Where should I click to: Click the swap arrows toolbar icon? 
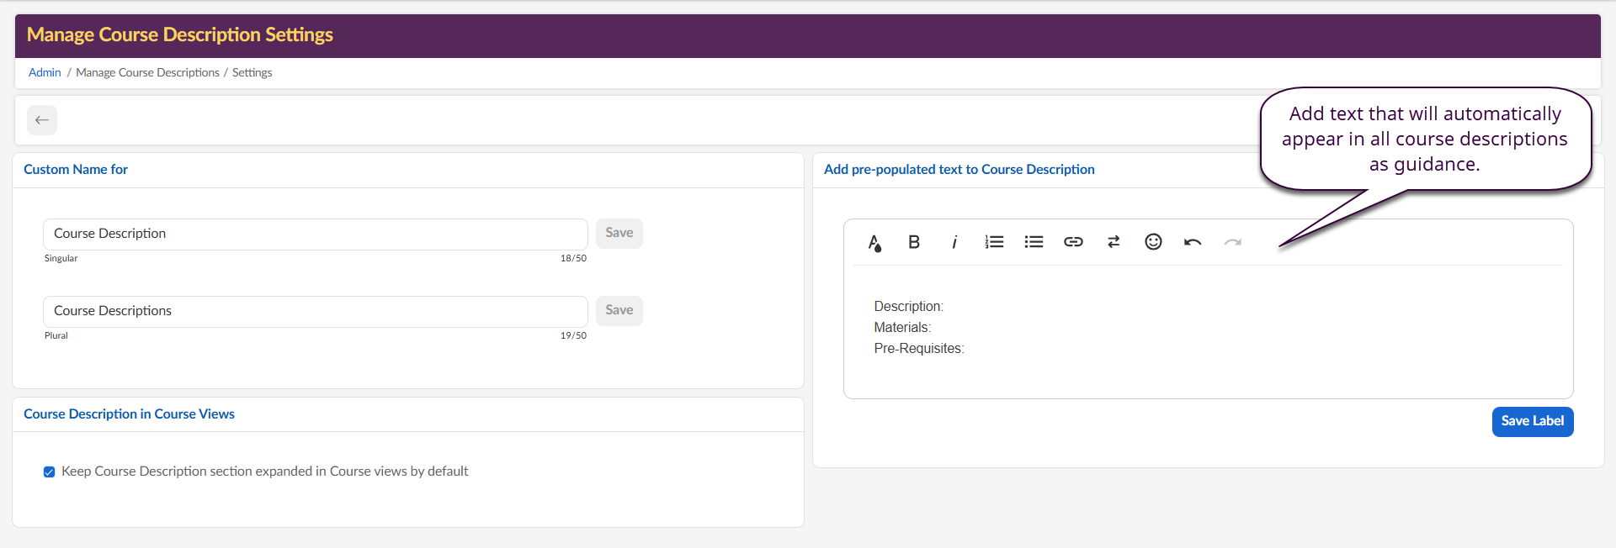tap(1114, 242)
